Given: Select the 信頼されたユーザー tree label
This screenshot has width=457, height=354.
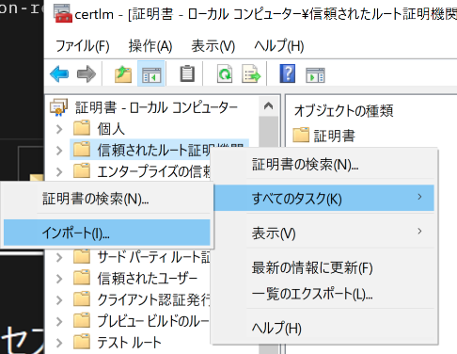Looking at the screenshot, I should click(x=148, y=279).
